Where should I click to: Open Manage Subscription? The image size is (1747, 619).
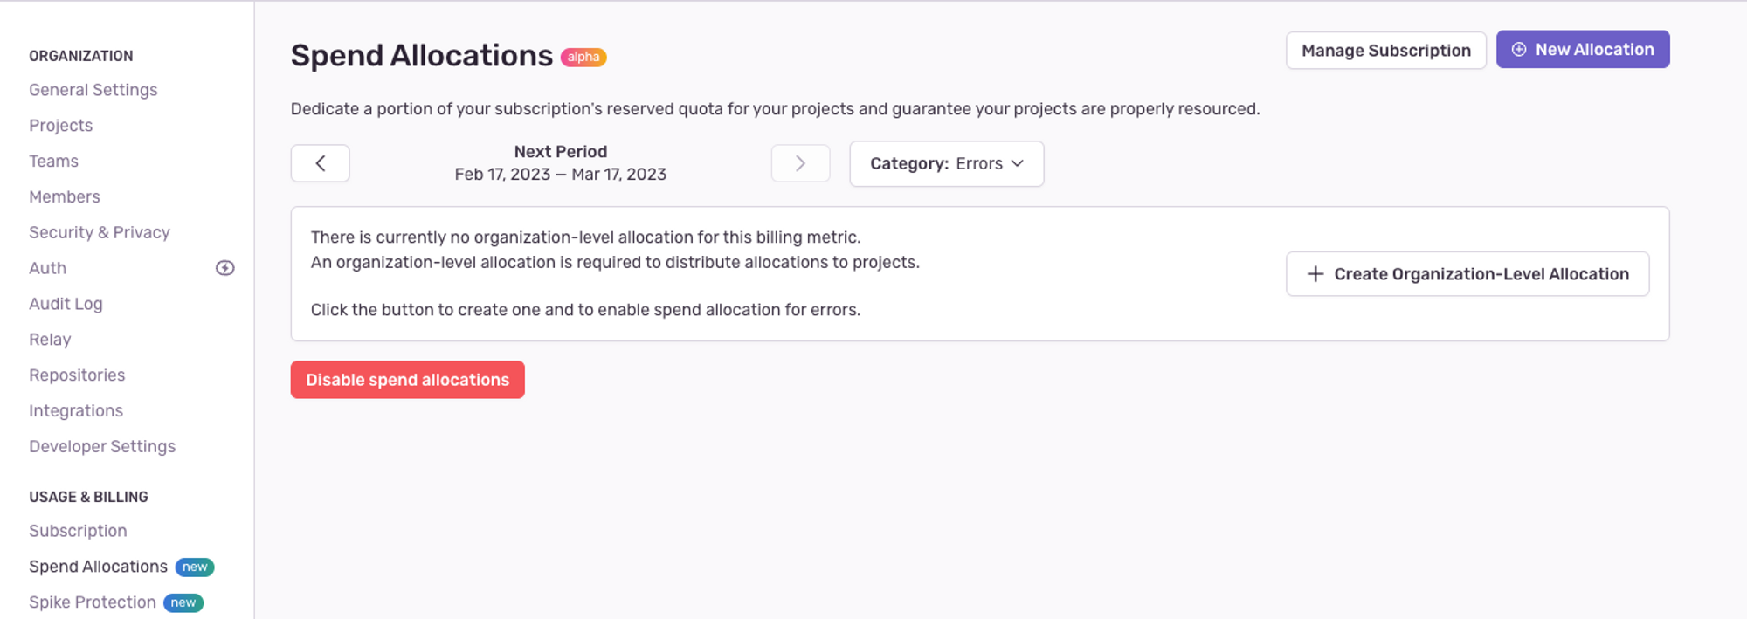coord(1385,50)
